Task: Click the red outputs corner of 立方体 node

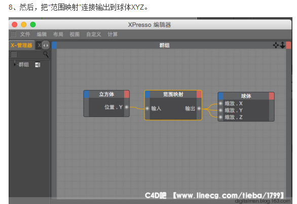Action: point(127,94)
